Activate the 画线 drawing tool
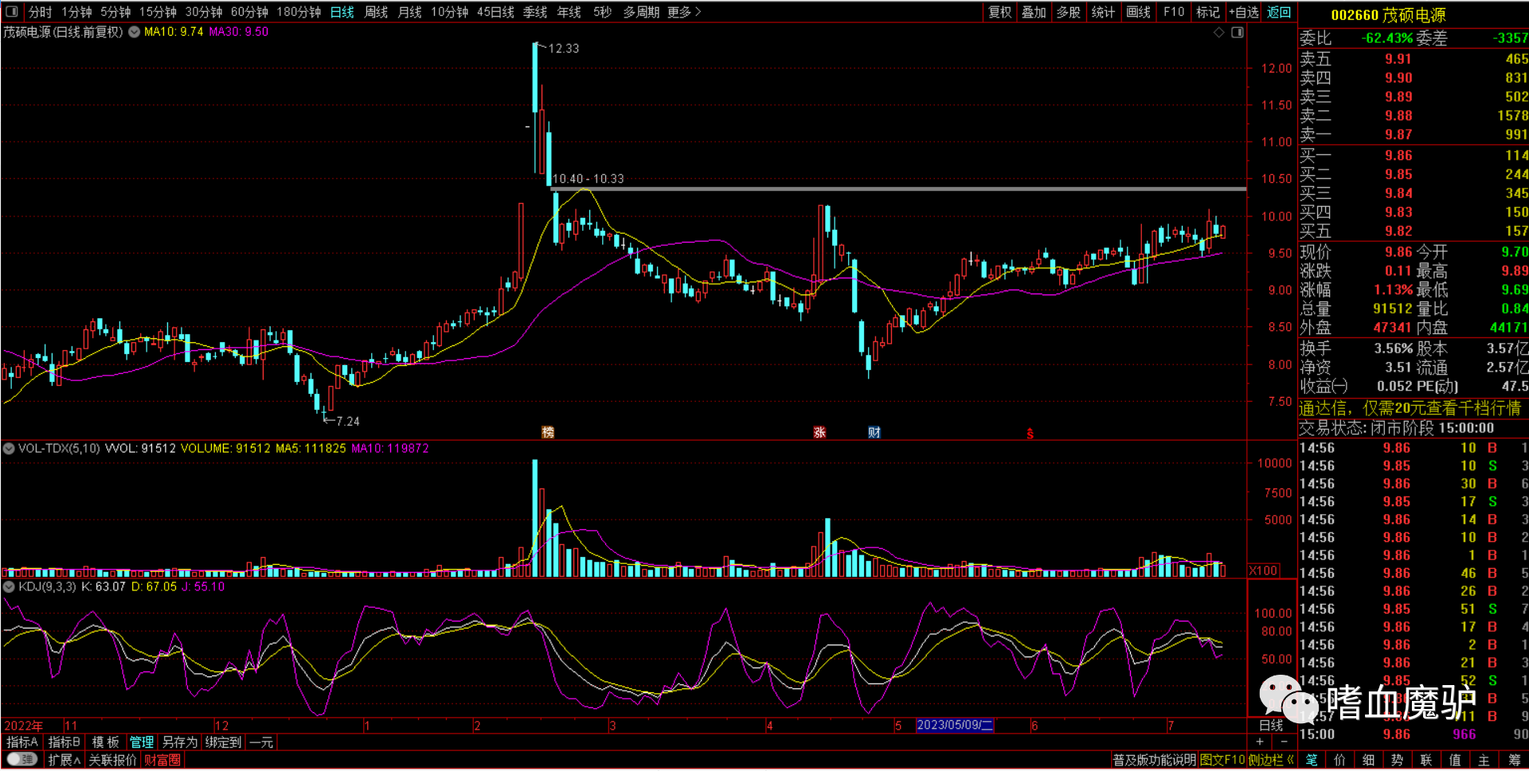The height and width of the screenshot is (771, 1529). [x=1138, y=12]
